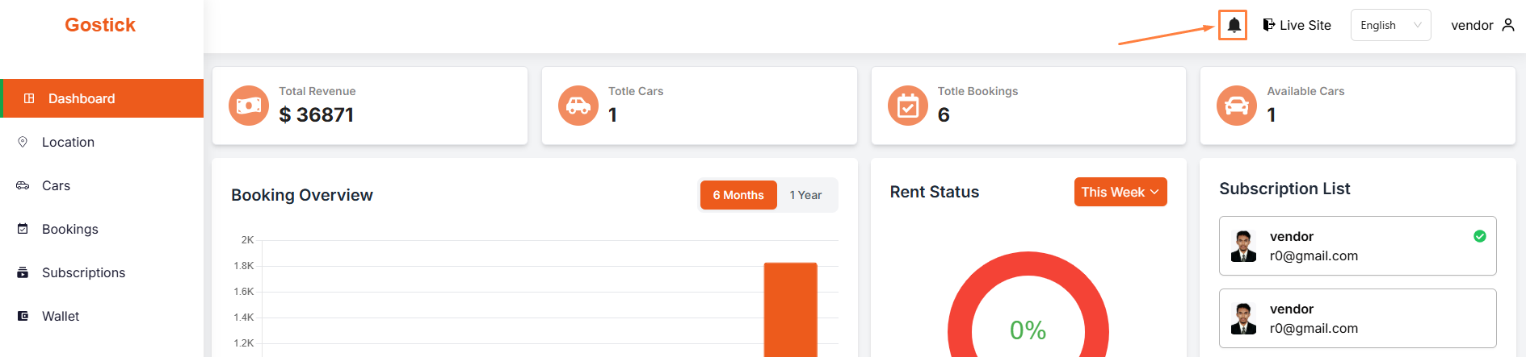This screenshot has height=357, width=1526.
Task: Open the English language dropdown
Action: pyautogui.click(x=1390, y=25)
